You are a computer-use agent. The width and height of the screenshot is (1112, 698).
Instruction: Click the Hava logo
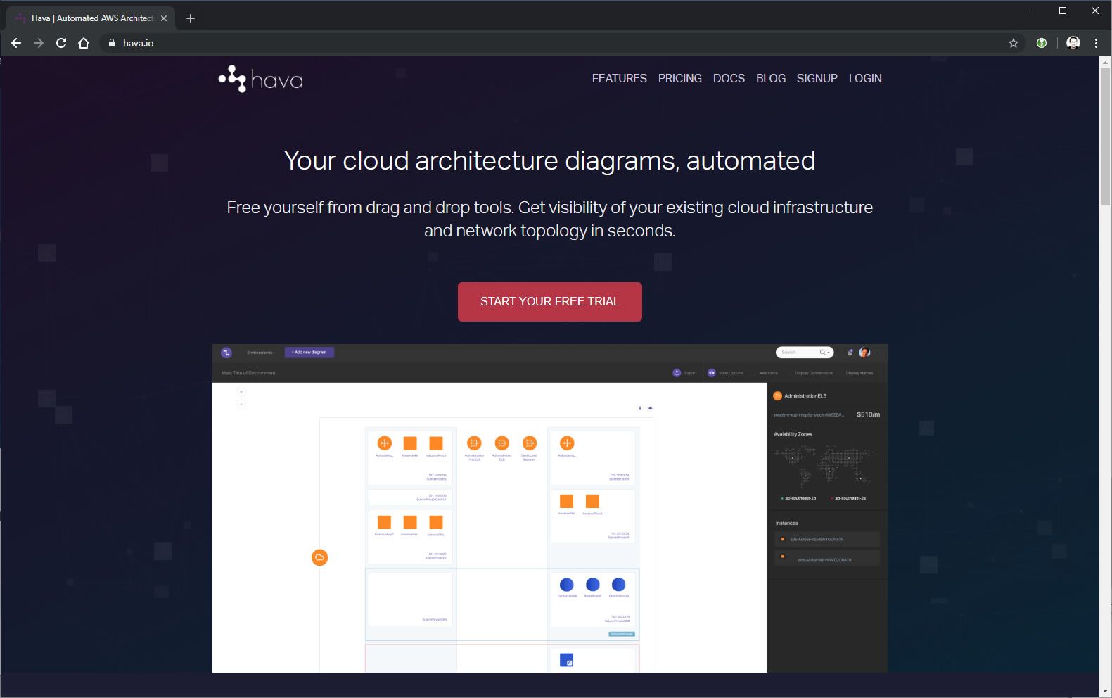tap(261, 79)
